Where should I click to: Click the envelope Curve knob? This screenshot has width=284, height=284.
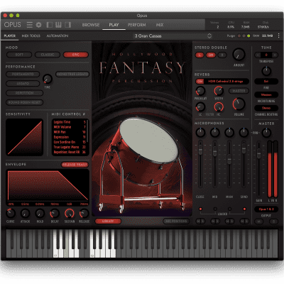click(x=11, y=214)
